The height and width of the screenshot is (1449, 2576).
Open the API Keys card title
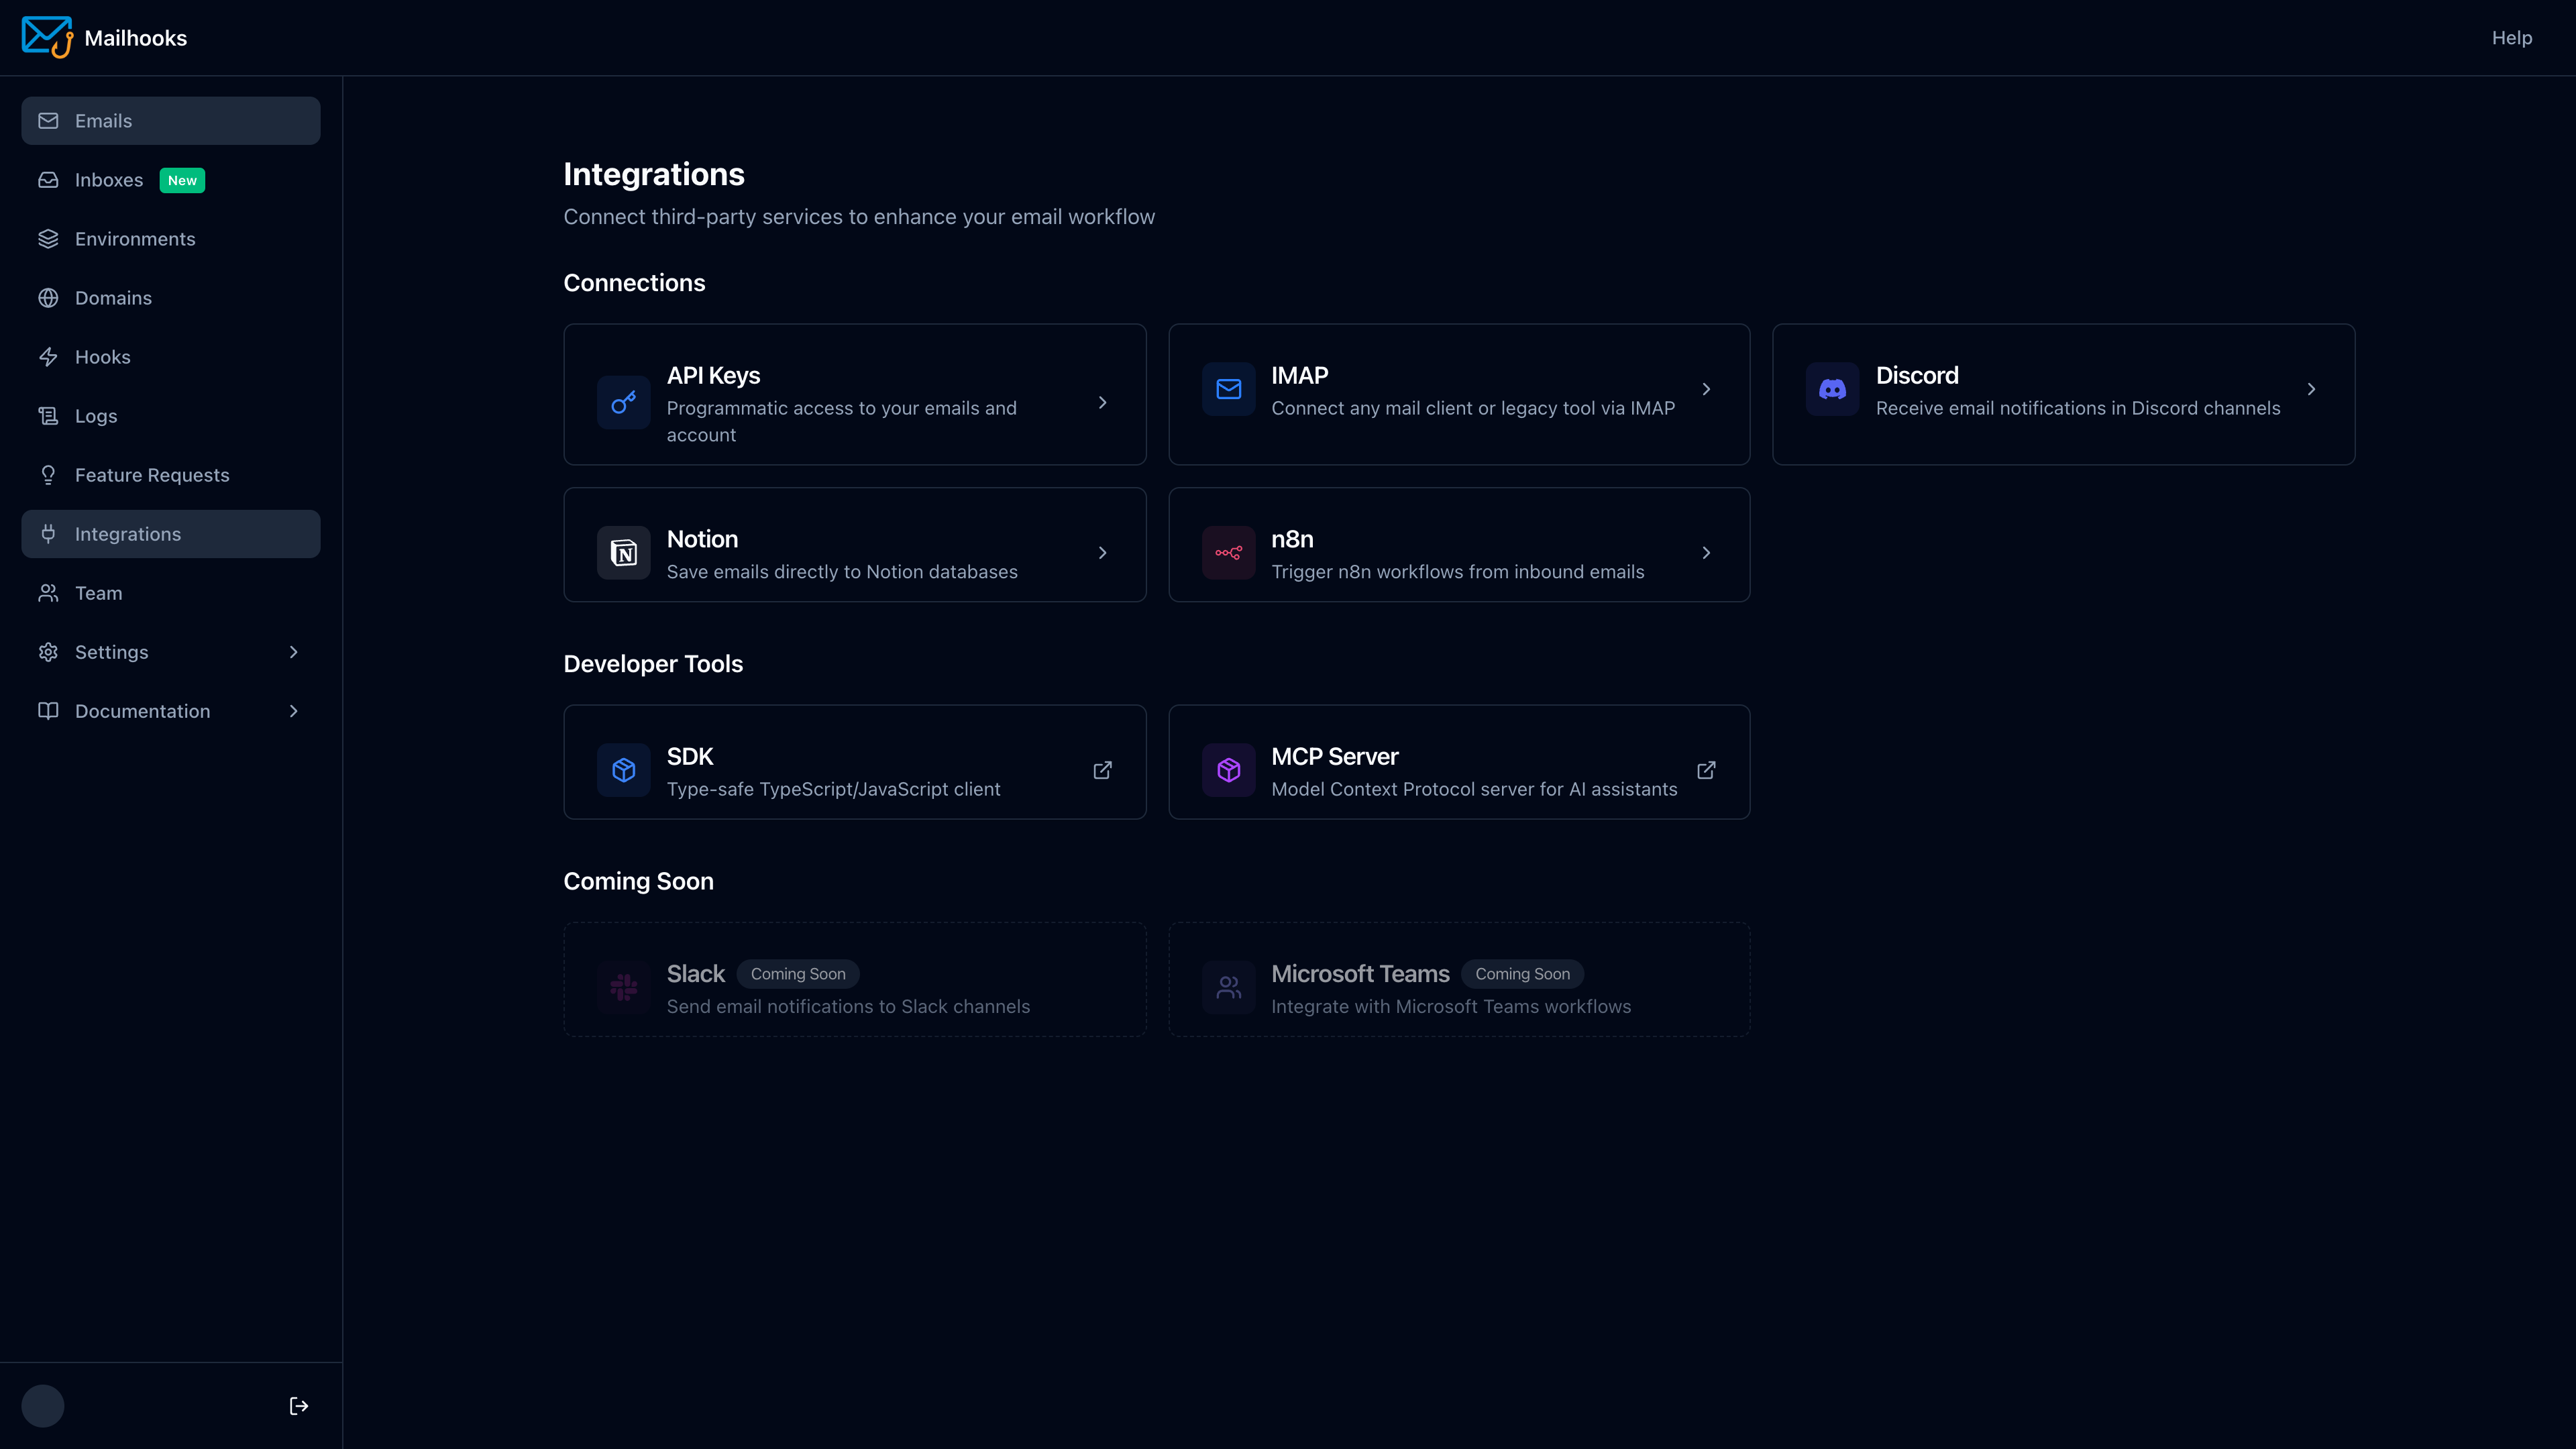click(x=713, y=375)
